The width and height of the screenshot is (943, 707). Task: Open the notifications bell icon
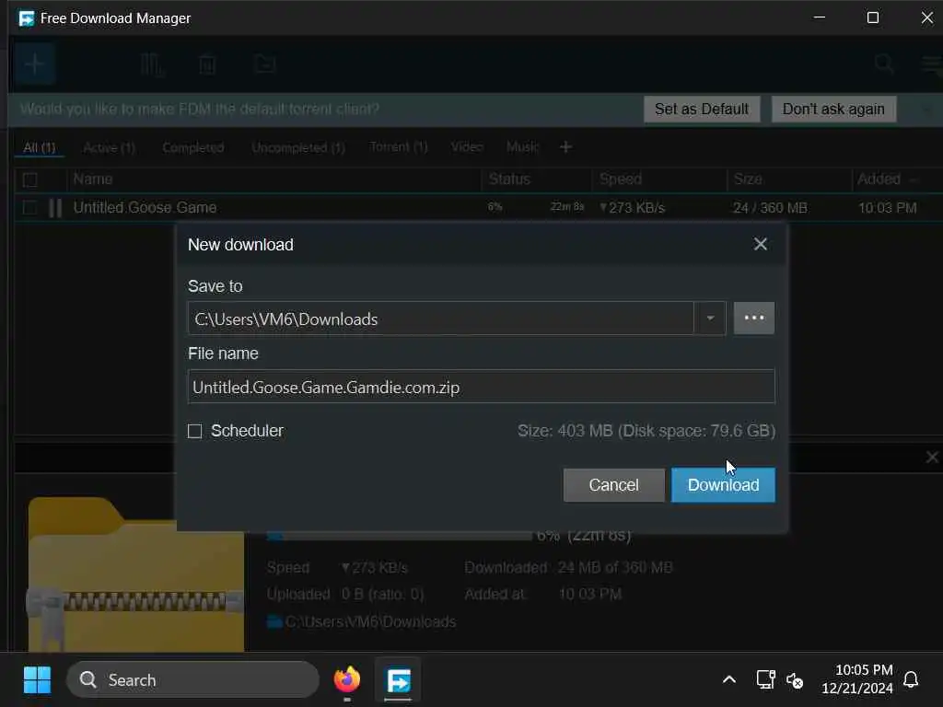[911, 680]
